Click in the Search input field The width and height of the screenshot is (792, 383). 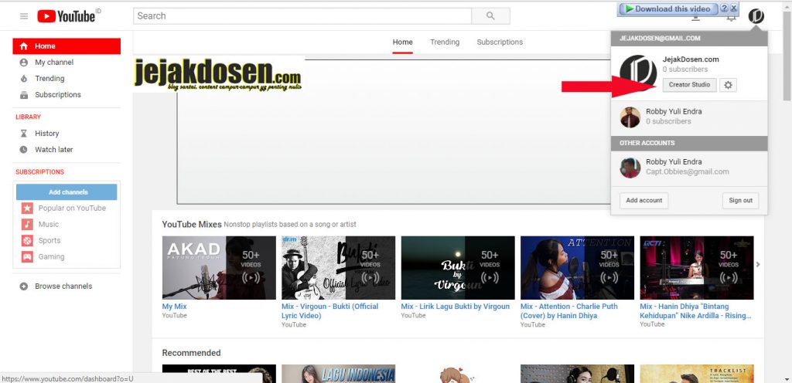coord(302,16)
